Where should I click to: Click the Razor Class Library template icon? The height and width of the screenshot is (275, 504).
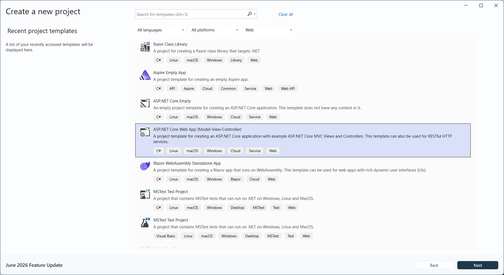[145, 47]
